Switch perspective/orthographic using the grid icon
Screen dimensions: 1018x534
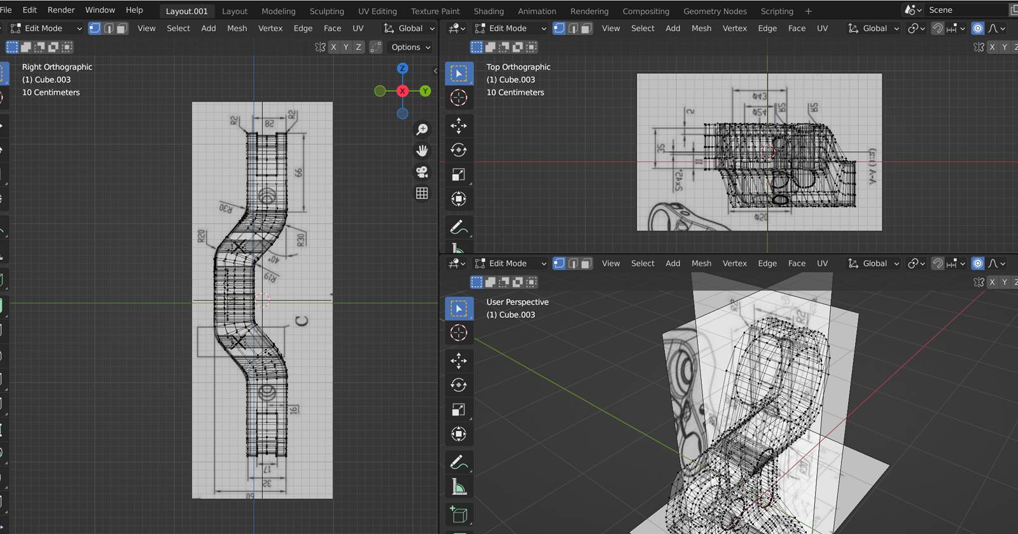click(x=422, y=193)
